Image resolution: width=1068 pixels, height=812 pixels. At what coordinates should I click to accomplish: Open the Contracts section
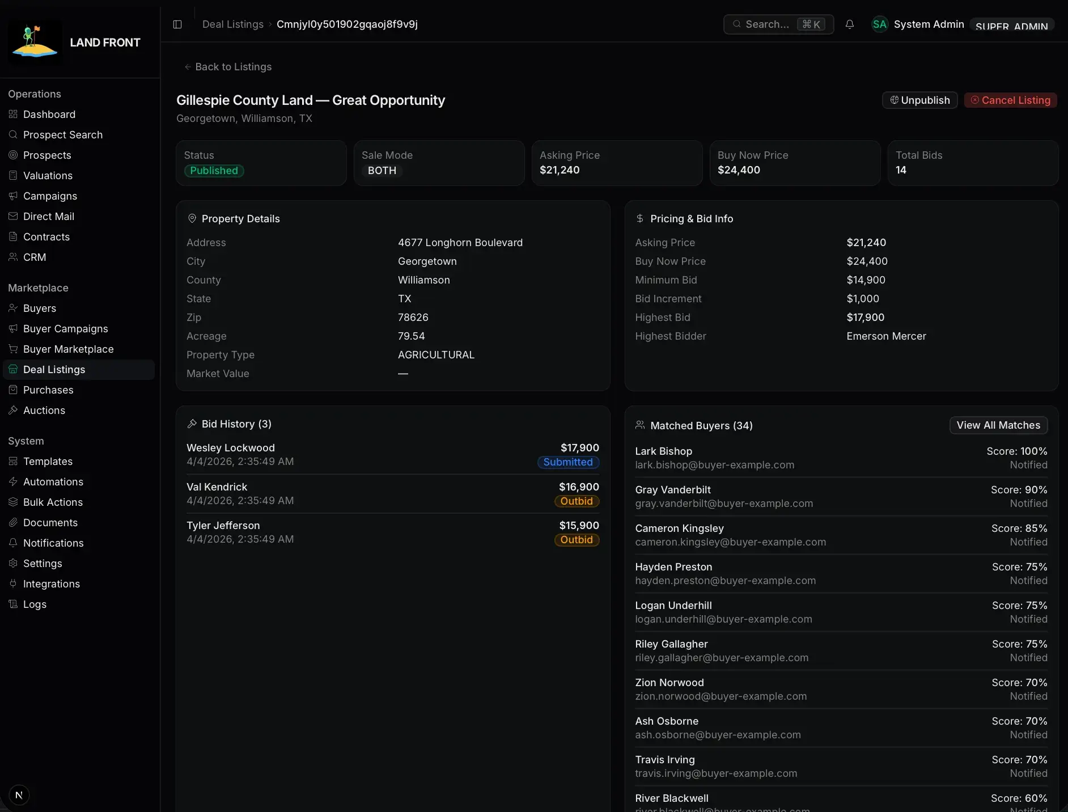tap(79, 236)
